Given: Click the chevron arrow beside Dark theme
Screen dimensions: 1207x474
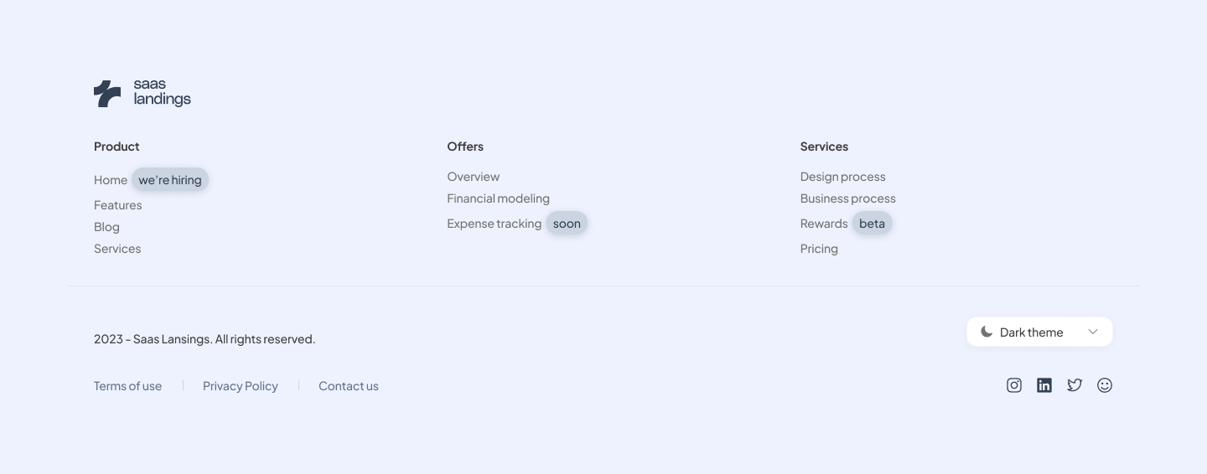Looking at the screenshot, I should [x=1093, y=332].
